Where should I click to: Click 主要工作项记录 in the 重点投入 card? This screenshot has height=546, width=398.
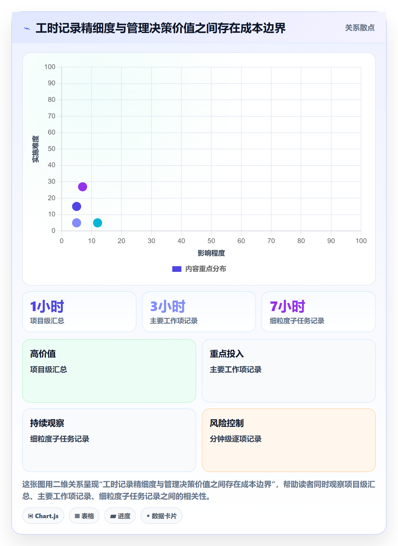[x=236, y=369]
